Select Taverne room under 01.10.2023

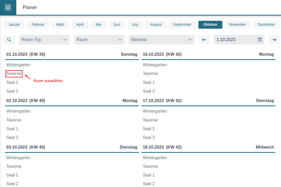click(14, 74)
